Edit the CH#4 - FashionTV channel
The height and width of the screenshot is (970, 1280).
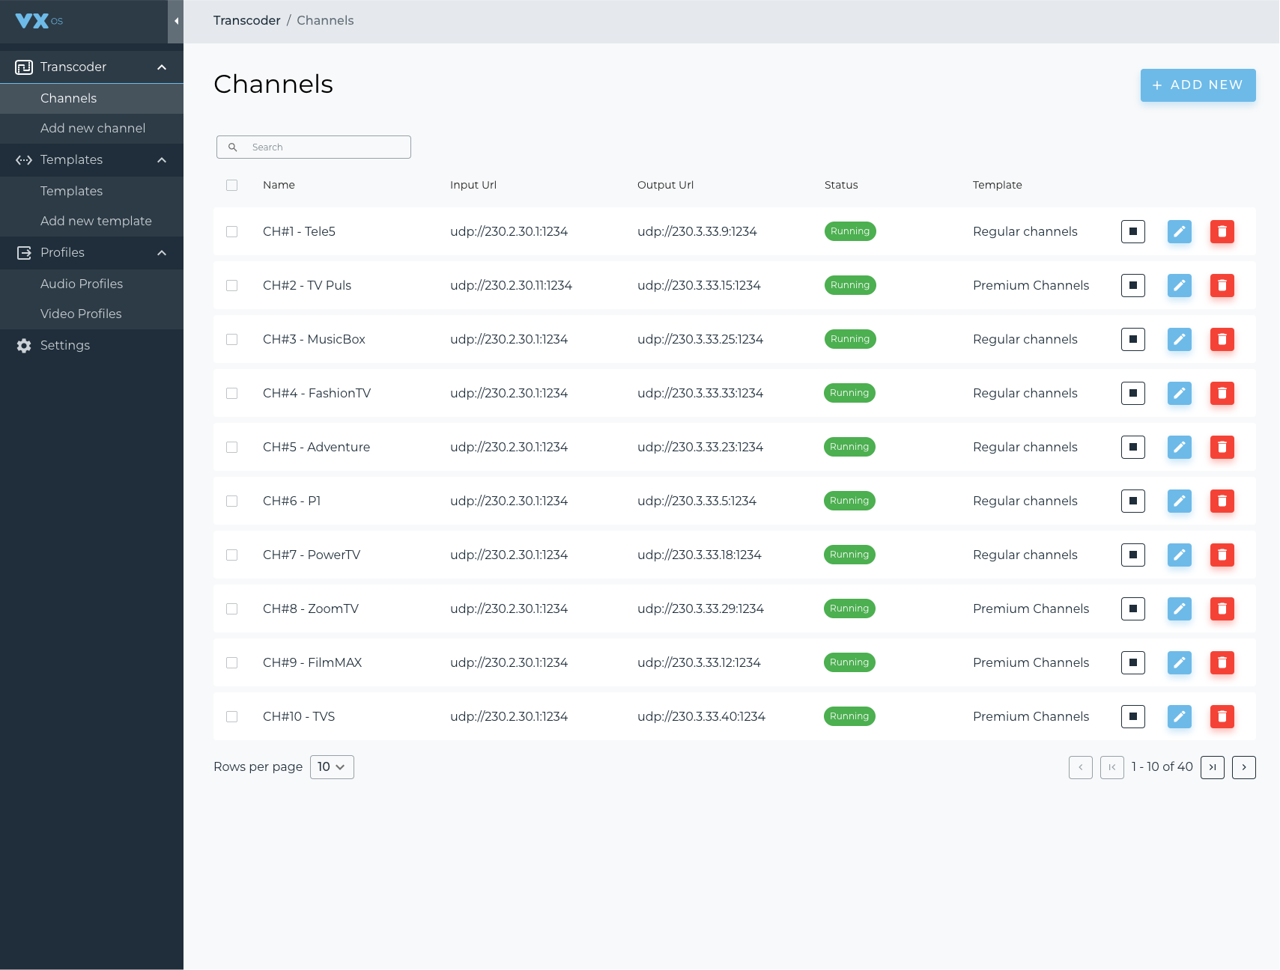tap(1179, 393)
